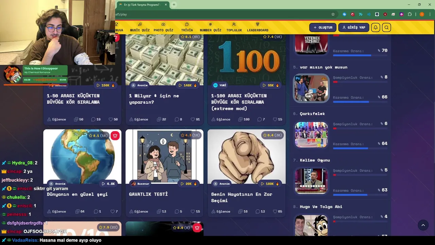Click the site search magnifier icon
The height and width of the screenshot is (245, 435).
386,28
